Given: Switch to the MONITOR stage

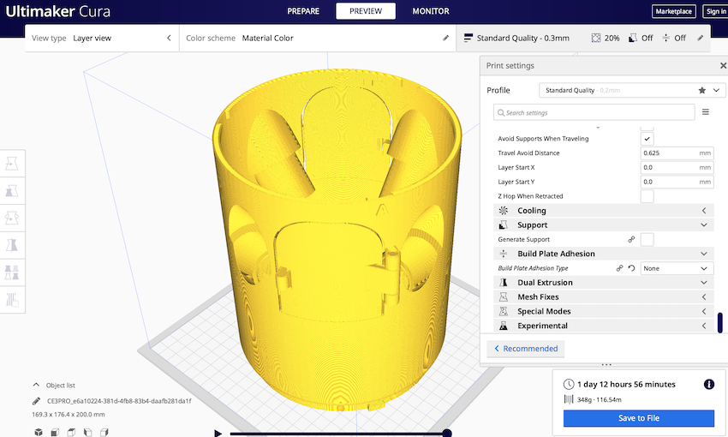Looking at the screenshot, I should pos(431,11).
